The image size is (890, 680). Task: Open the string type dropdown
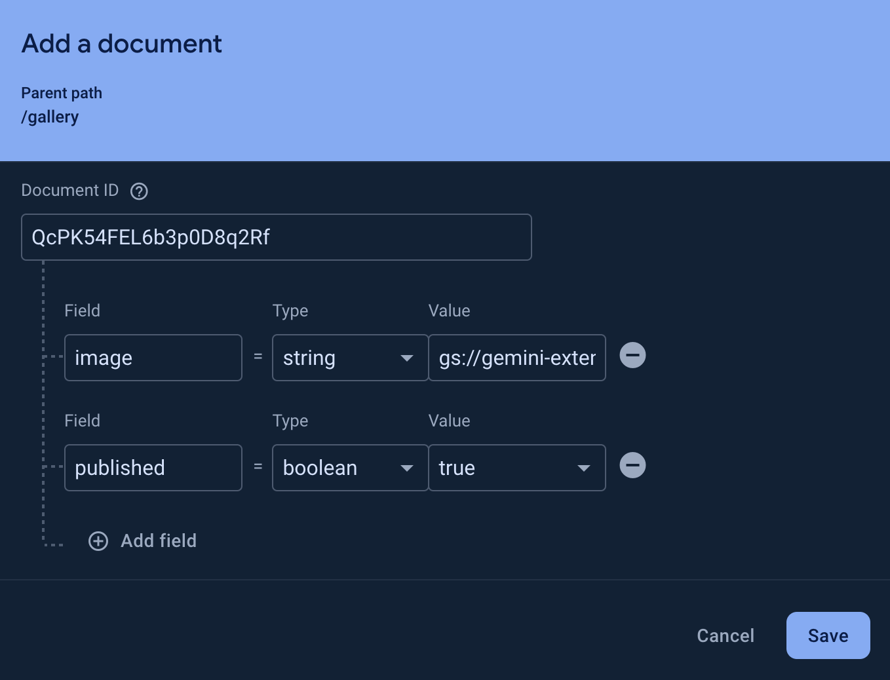tap(349, 358)
